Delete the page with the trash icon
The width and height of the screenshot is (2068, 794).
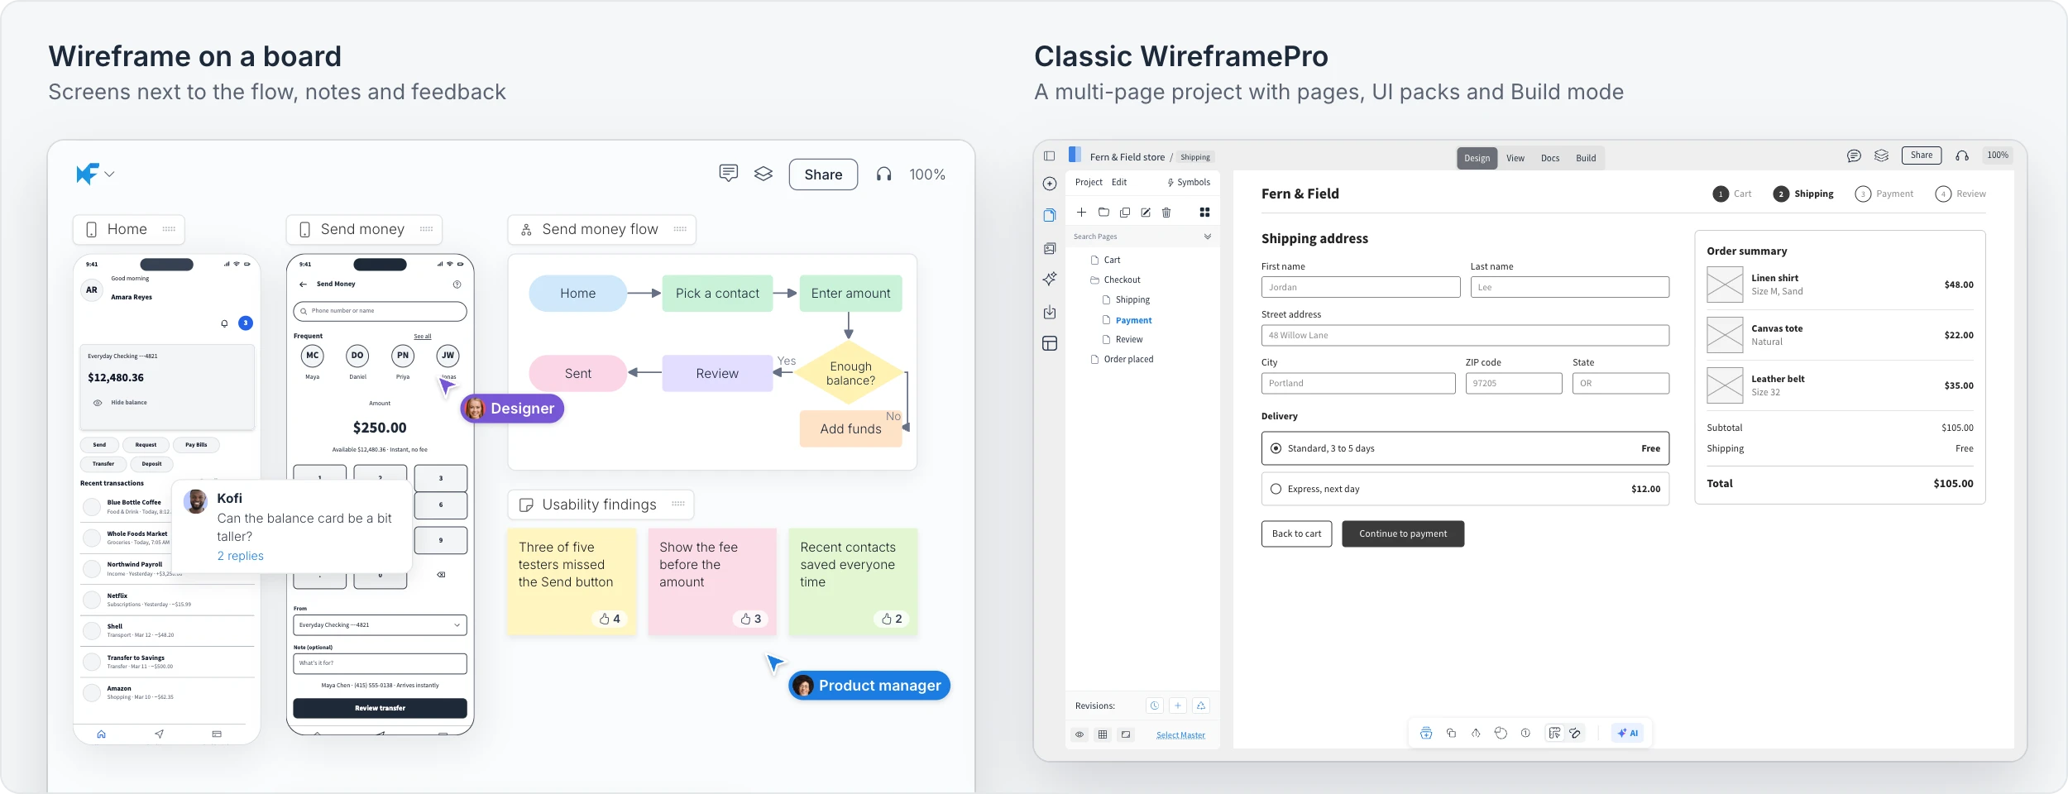point(1166,213)
